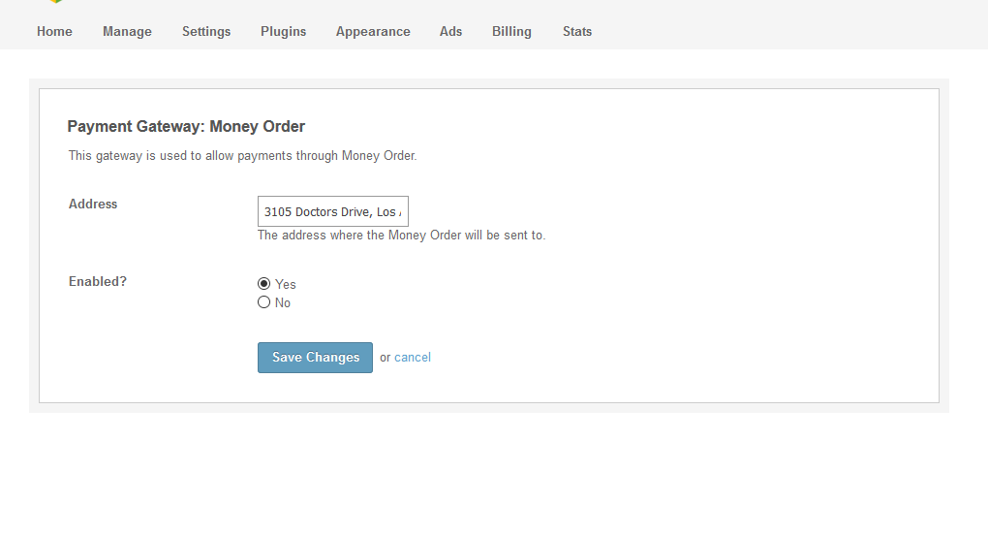This screenshot has width=988, height=536.
Task: Click the Payment Gateway: Money Order heading
Action: tap(186, 126)
